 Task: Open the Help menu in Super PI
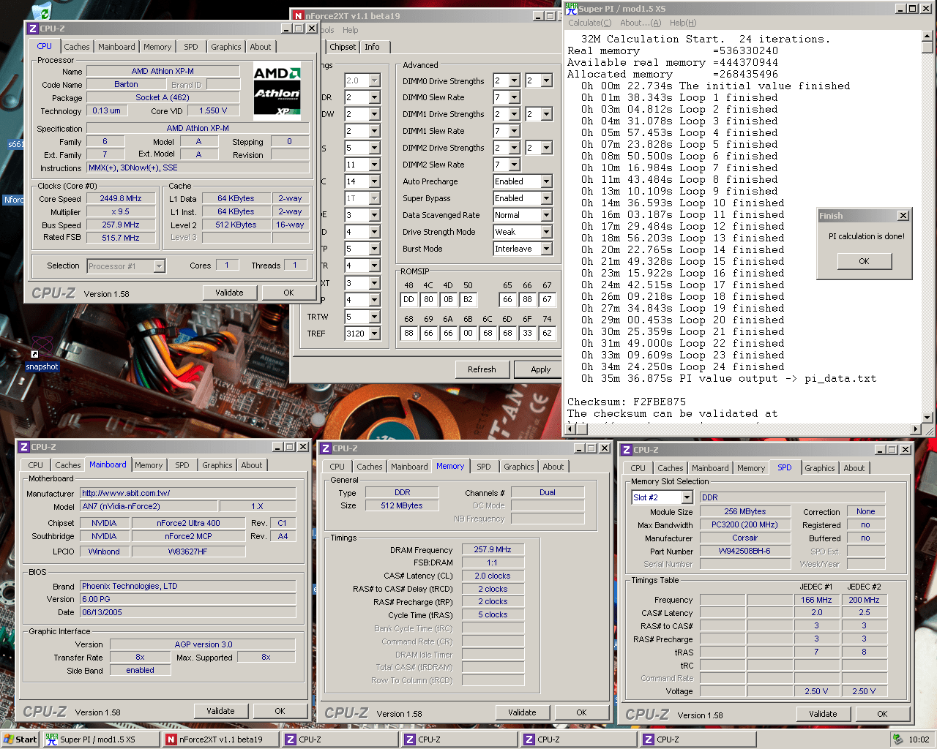click(x=683, y=23)
